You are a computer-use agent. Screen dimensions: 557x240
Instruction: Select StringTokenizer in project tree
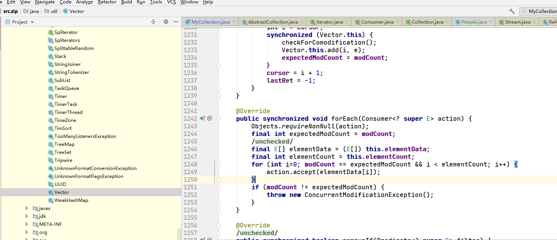(x=72, y=72)
